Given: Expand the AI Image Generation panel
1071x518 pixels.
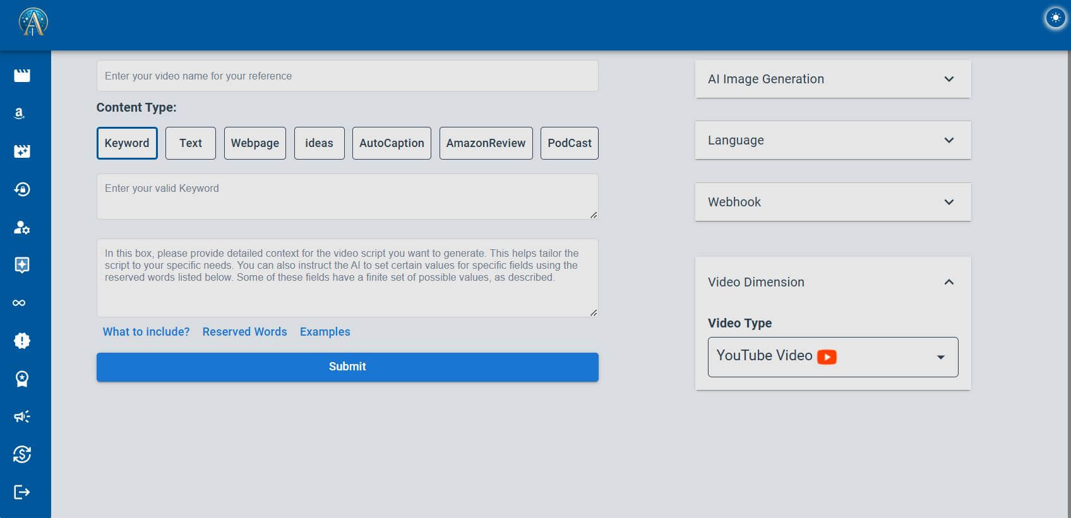Looking at the screenshot, I should tap(832, 79).
